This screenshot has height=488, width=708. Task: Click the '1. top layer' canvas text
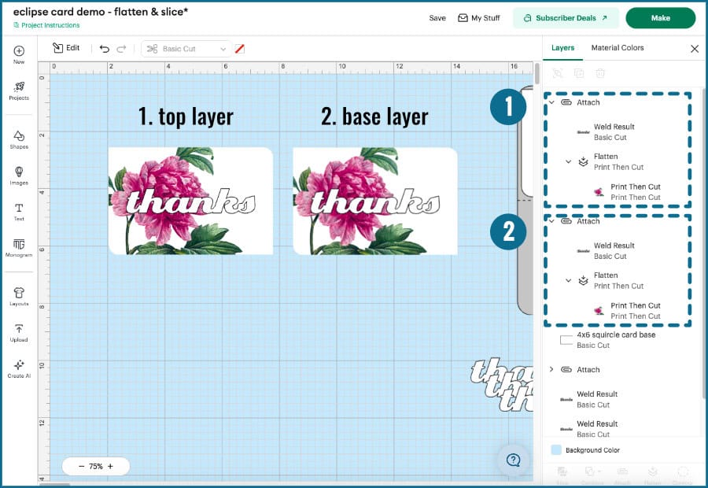186,117
